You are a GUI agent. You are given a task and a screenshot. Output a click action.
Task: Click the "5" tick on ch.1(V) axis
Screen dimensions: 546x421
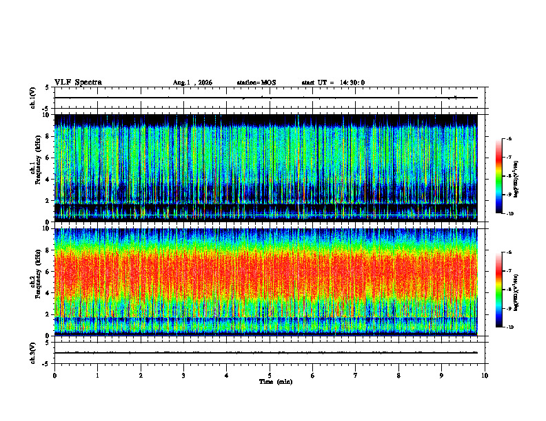tap(48, 87)
